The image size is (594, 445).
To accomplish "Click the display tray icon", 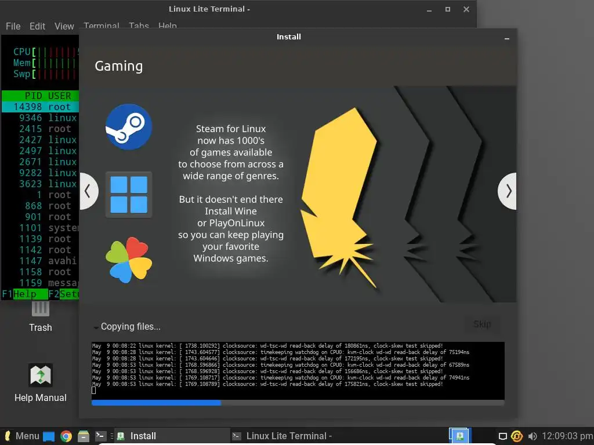I will (502, 436).
